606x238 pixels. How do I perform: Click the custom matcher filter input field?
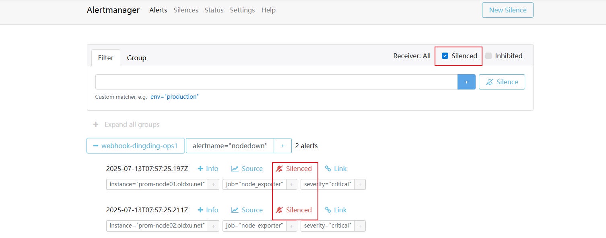(276, 82)
